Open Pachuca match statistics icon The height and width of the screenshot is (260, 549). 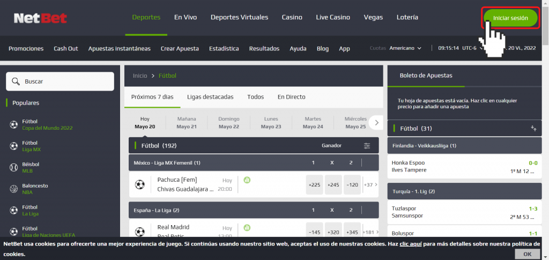pos(247,180)
